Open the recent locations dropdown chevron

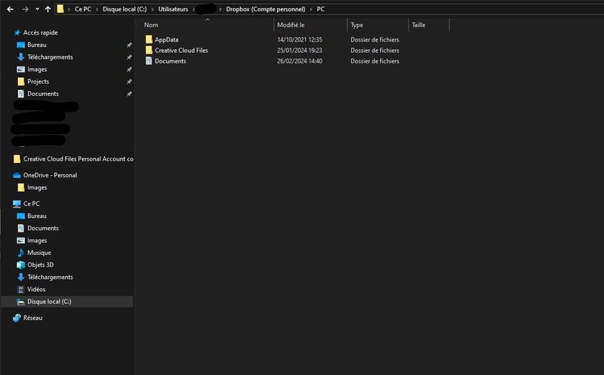click(x=37, y=9)
